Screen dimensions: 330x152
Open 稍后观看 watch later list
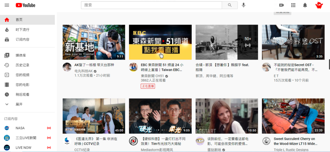click(27, 95)
